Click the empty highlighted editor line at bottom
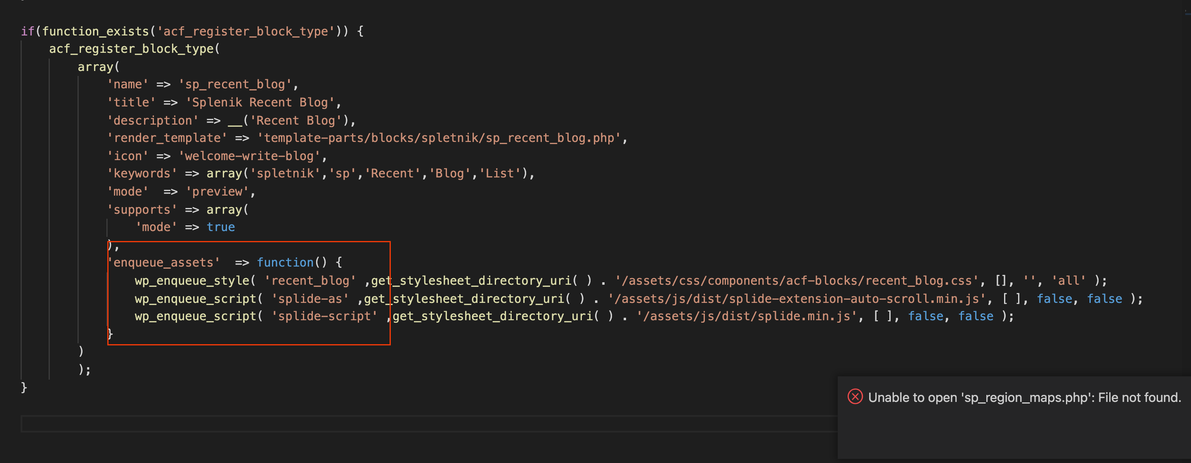The image size is (1191, 463). [429, 424]
